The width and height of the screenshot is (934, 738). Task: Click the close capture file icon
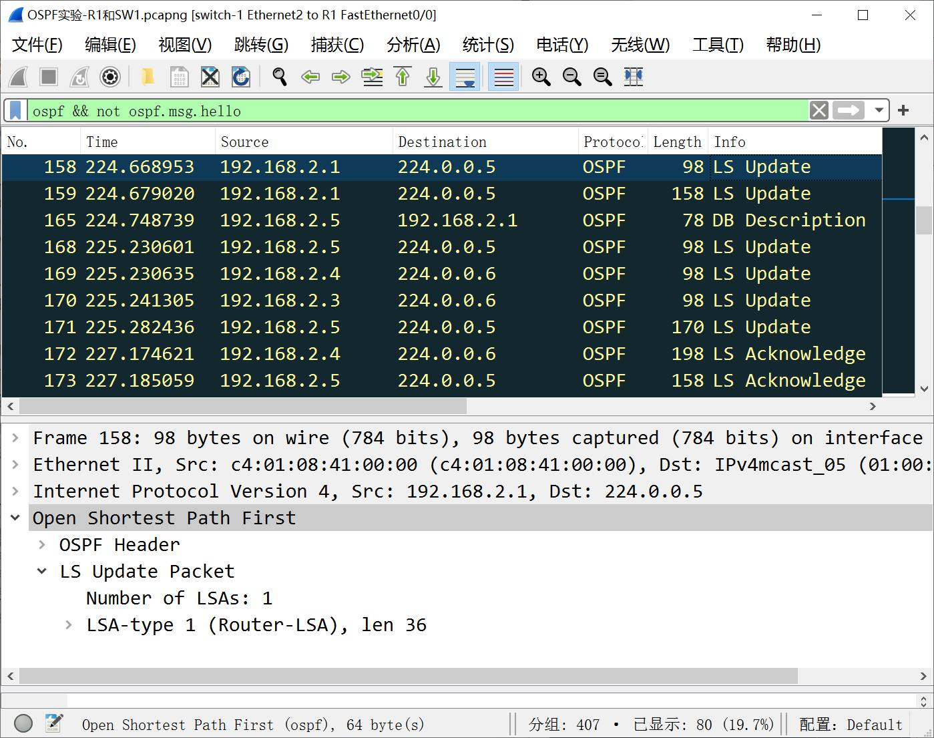pyautogui.click(x=210, y=77)
